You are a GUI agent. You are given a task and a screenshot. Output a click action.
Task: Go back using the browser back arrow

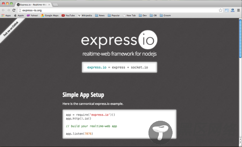click(3, 10)
